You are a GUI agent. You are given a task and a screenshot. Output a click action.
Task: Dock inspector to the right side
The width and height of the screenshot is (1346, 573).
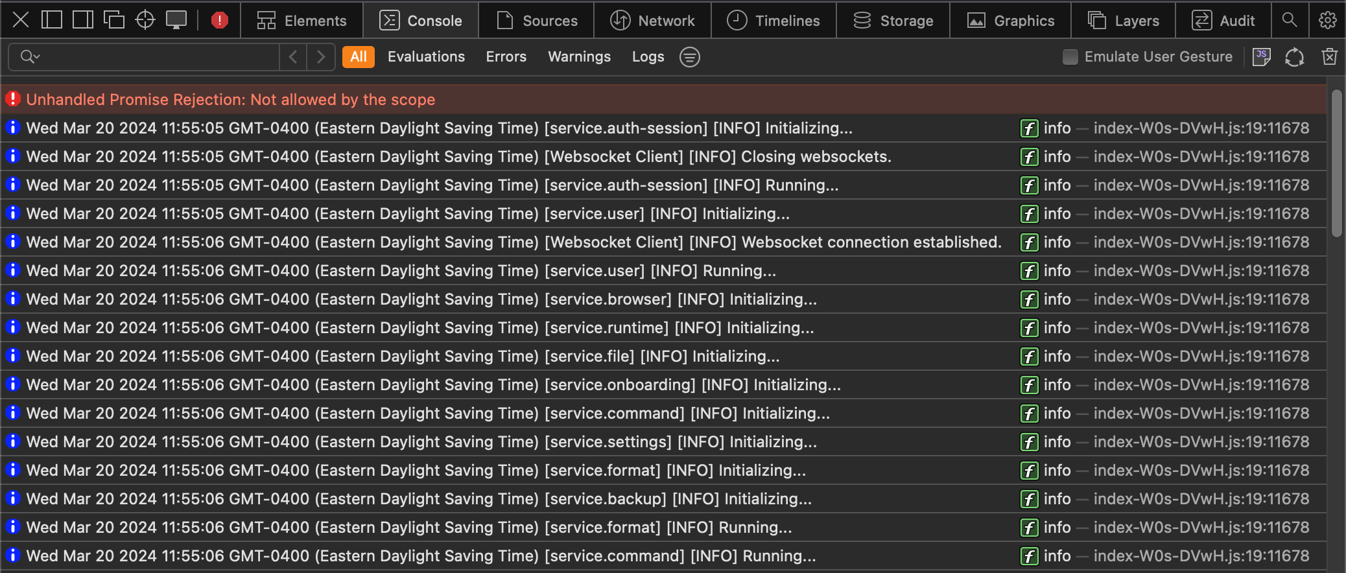[x=83, y=20]
